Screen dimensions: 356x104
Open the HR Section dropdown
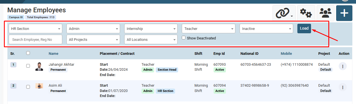[35, 29]
